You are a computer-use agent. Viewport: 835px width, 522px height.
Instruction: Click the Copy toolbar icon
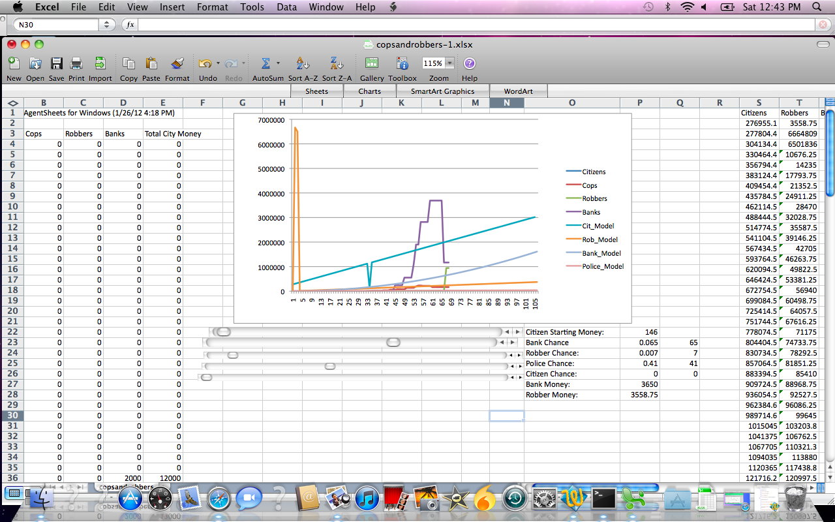[129, 63]
